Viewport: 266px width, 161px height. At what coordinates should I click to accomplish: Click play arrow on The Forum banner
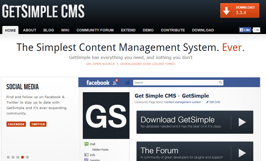242,153
